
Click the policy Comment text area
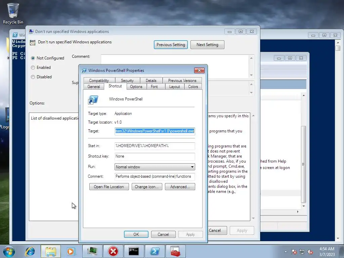[x=175, y=59]
